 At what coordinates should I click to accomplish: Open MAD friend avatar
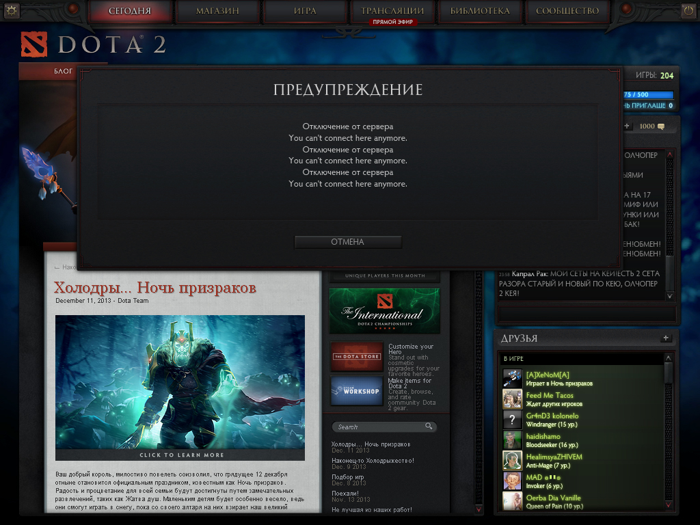pyautogui.click(x=512, y=481)
